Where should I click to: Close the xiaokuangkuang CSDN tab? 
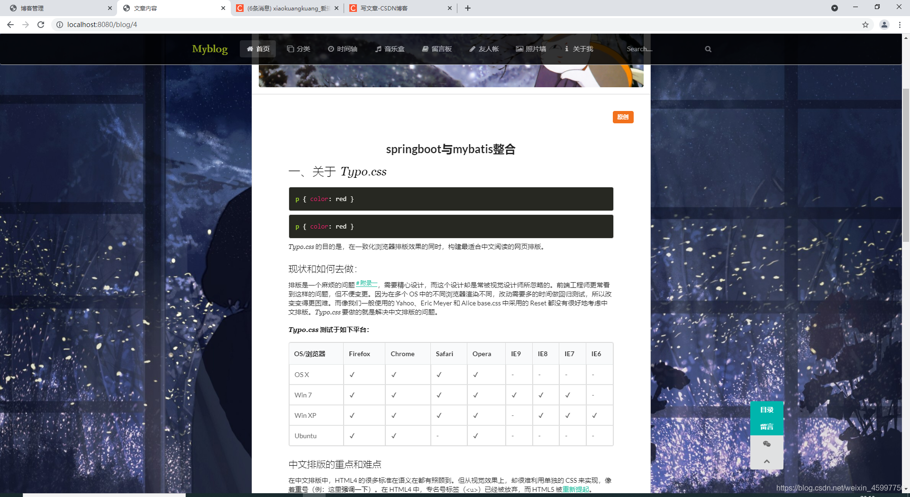[337, 8]
